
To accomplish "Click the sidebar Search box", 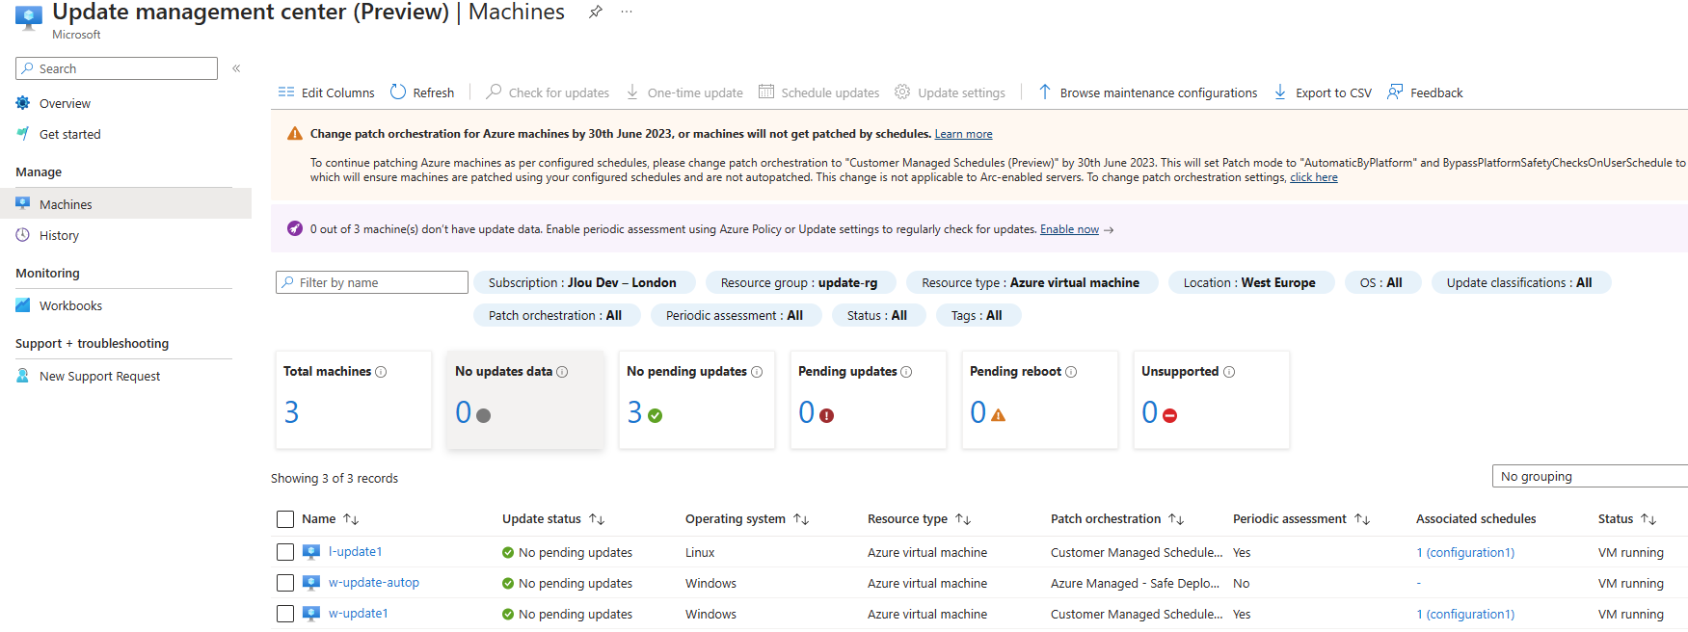I will (x=117, y=68).
